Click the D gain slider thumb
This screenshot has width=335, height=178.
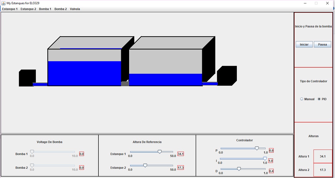(239, 169)
